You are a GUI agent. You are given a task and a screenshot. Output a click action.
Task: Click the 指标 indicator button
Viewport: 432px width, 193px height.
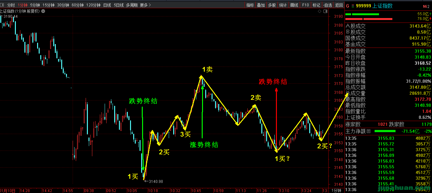[x=250, y=5]
